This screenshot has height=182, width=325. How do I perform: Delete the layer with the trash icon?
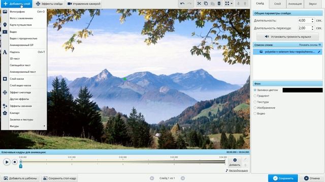tap(219, 4)
